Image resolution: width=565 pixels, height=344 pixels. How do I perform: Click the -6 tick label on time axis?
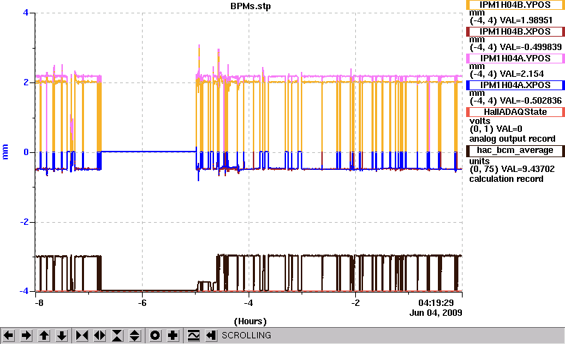point(142,303)
